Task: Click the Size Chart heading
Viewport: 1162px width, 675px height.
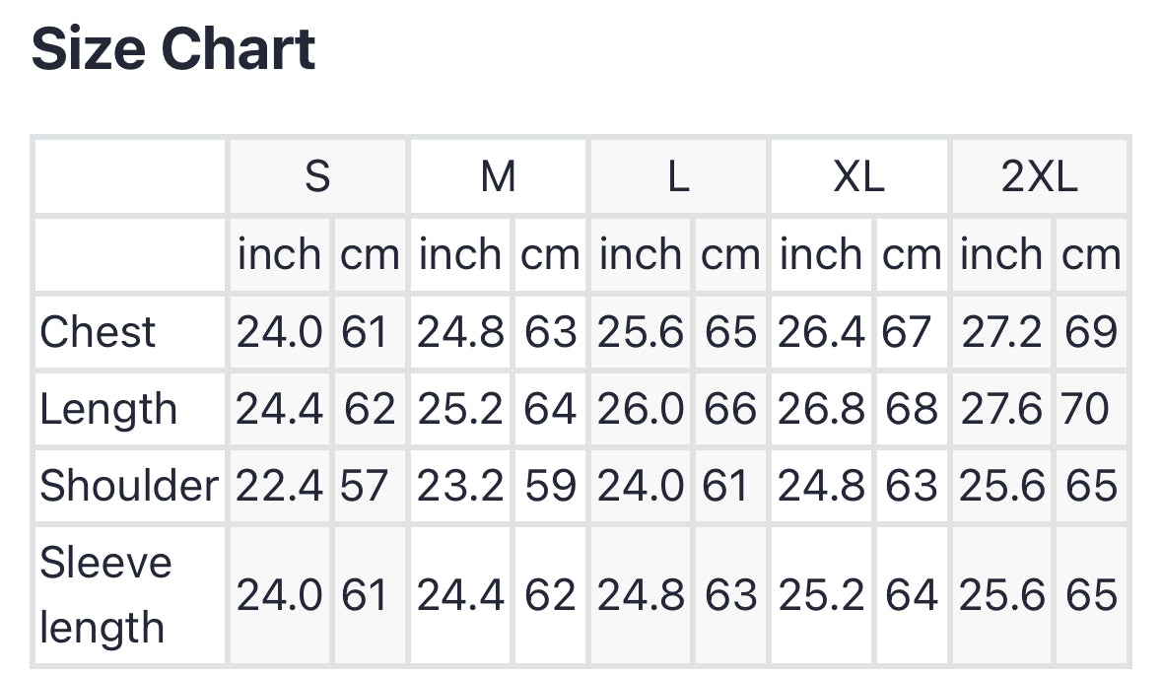Action: pyautogui.click(x=173, y=49)
